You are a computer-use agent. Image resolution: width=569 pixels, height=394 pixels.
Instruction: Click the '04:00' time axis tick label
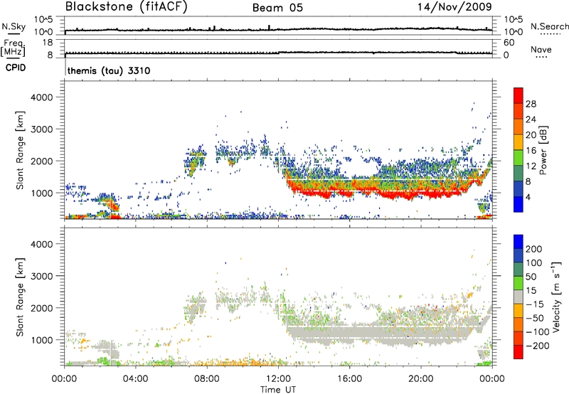pos(136,379)
